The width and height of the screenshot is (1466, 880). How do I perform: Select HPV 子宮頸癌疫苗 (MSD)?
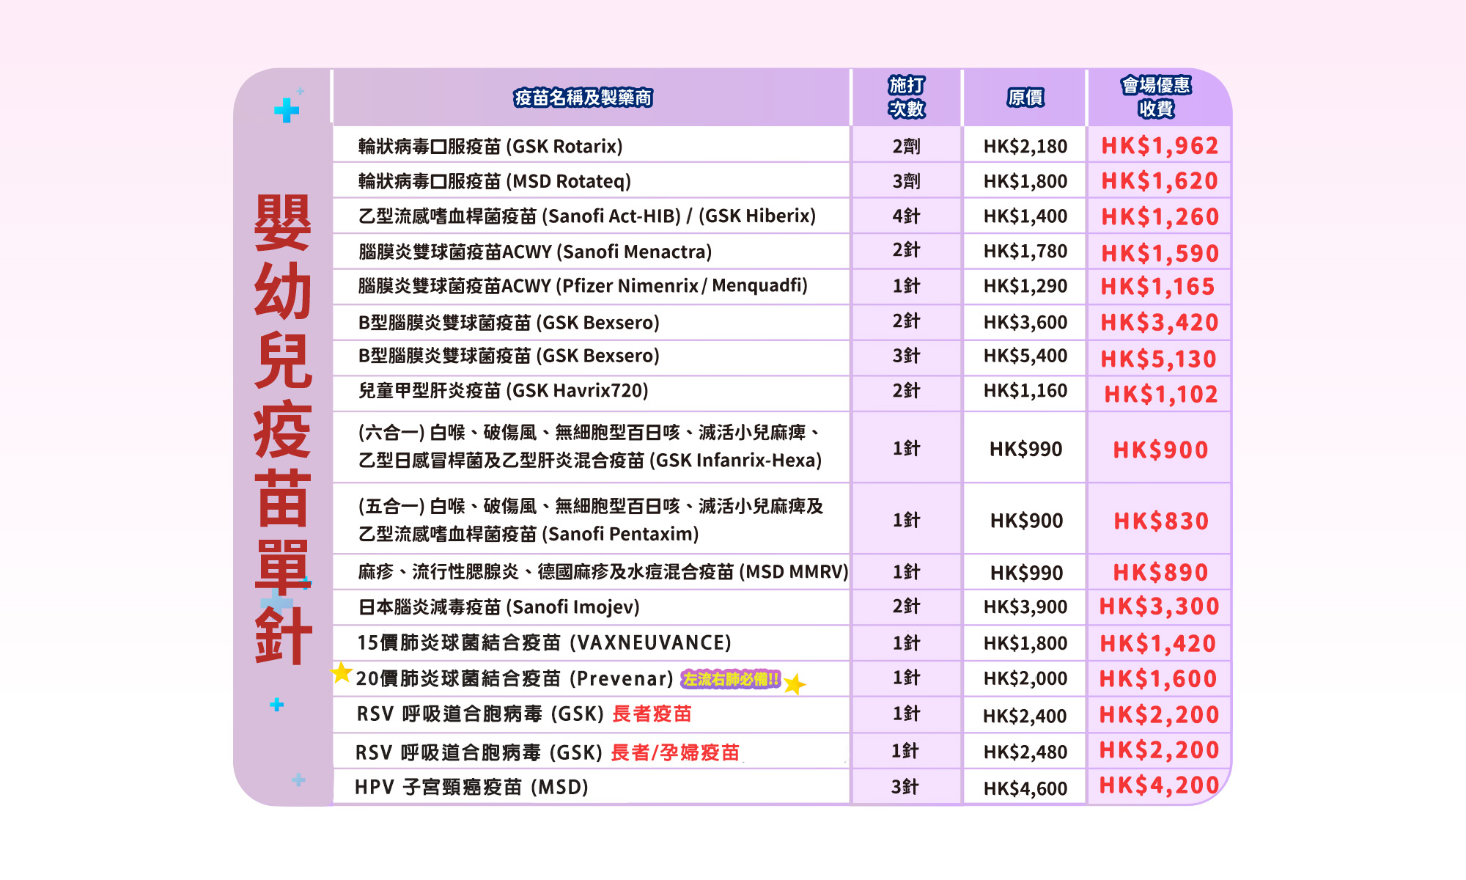(x=472, y=787)
